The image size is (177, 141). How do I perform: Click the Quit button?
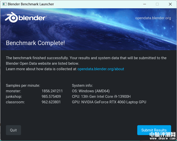(x=14, y=130)
